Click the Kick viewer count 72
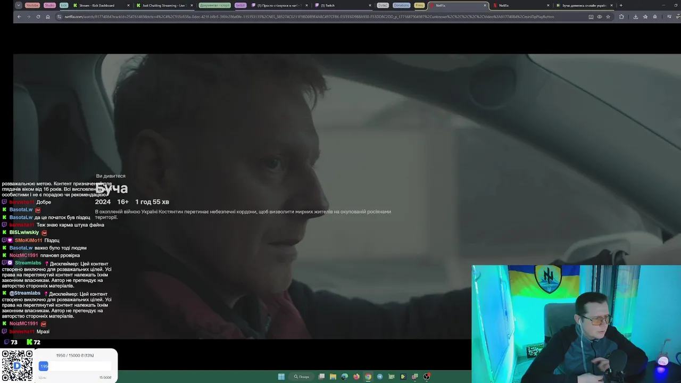The width and height of the screenshot is (681, 383). point(34,343)
